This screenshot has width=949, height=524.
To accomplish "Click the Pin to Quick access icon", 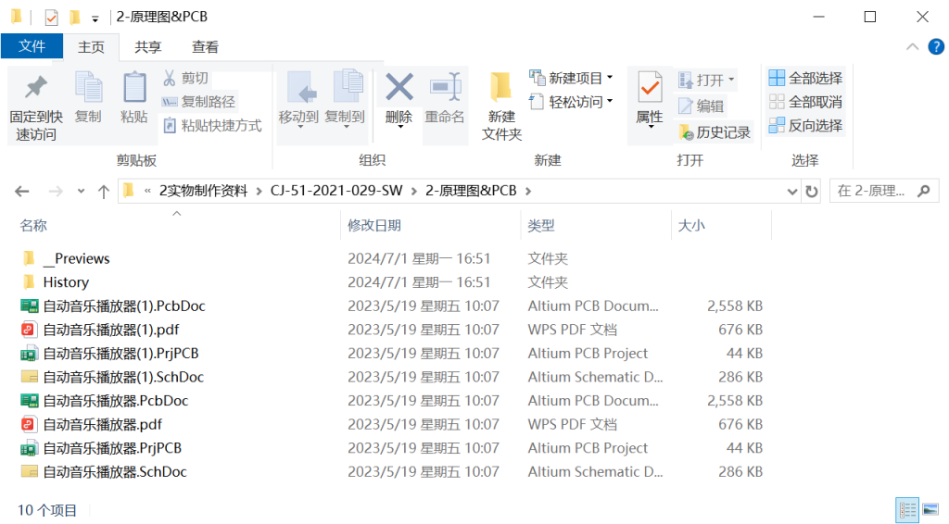I will coord(36,88).
